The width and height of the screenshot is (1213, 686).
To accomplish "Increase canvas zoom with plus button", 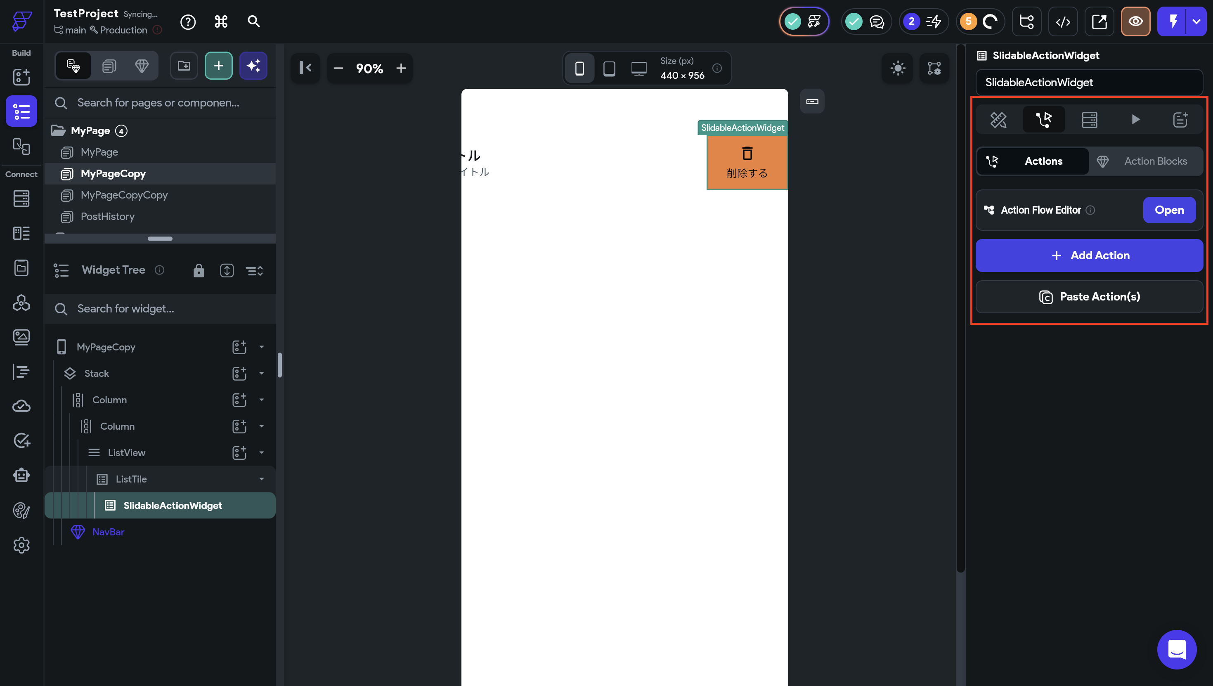I will (401, 69).
